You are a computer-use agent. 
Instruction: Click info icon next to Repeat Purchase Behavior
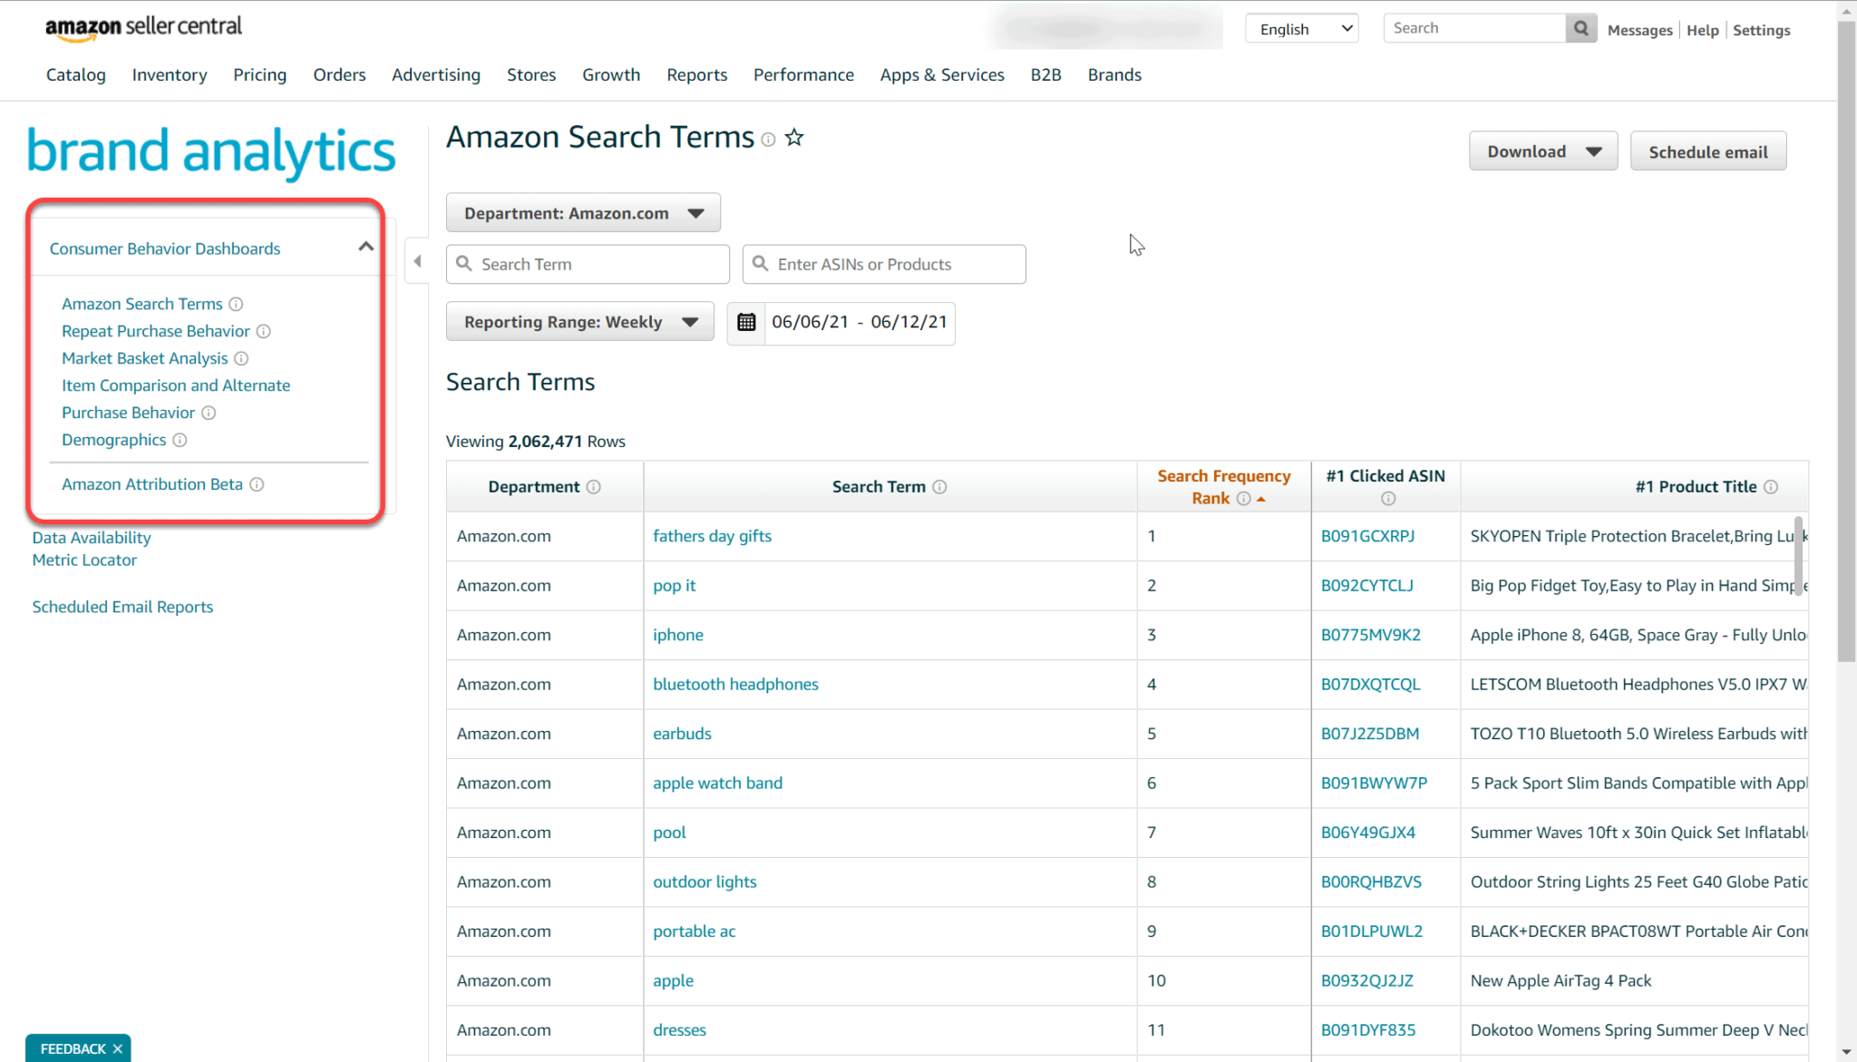coord(264,331)
